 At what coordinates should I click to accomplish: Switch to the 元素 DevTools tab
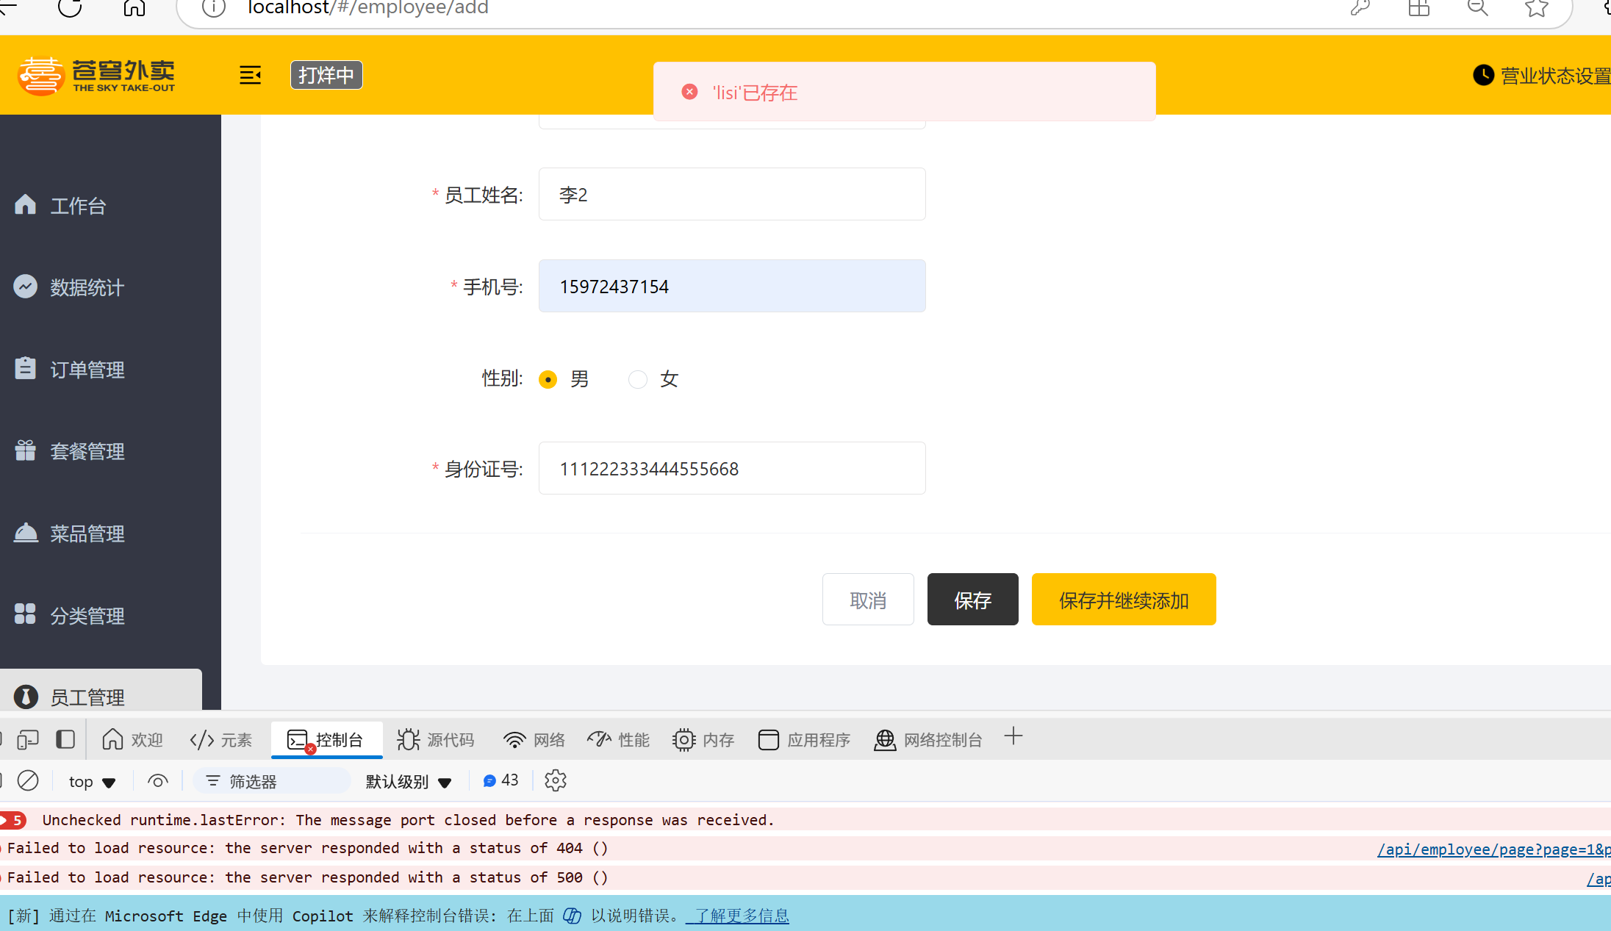(x=220, y=739)
